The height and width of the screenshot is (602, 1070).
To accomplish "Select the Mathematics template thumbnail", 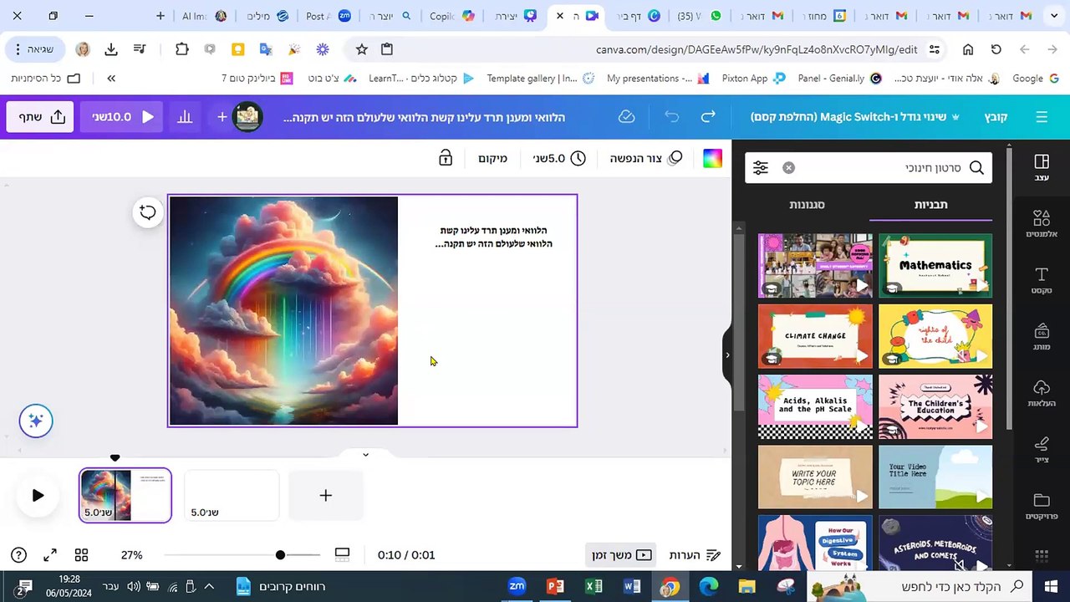I will (935, 266).
